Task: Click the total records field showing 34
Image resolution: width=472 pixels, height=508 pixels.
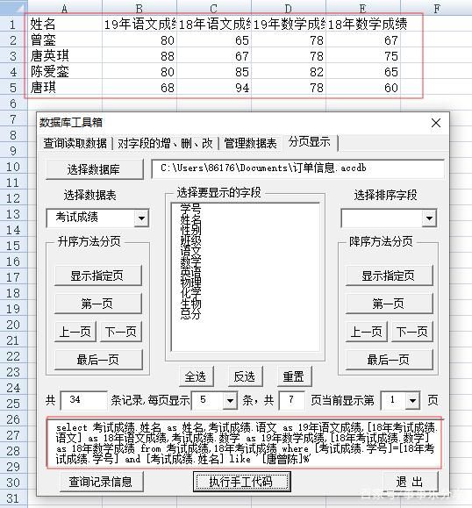Action: [83, 400]
